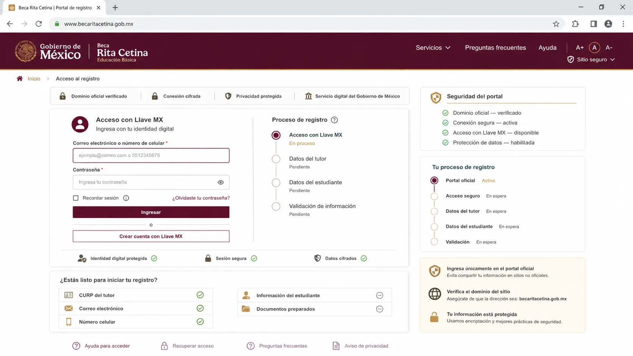Click the user avatar icon beside Acceso con Llave MX
The width and height of the screenshot is (633, 356).
point(80,124)
